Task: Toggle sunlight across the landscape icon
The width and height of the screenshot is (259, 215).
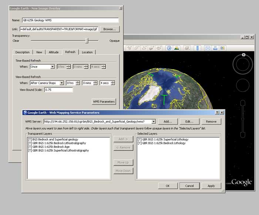Action: pyautogui.click(x=177, y=48)
